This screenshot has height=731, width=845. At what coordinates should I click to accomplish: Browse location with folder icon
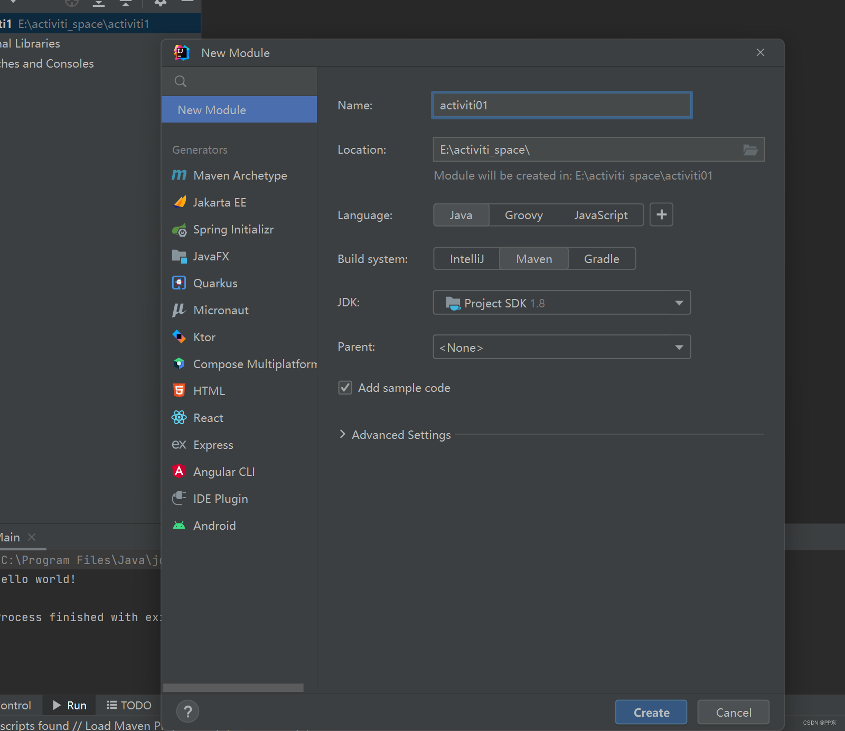750,150
